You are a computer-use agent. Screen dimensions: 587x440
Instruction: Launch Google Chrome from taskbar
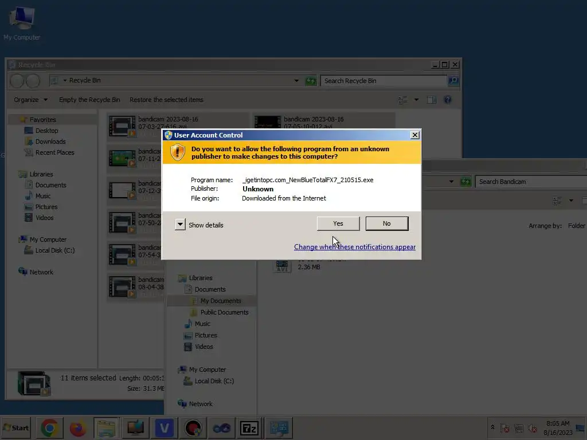click(x=49, y=427)
